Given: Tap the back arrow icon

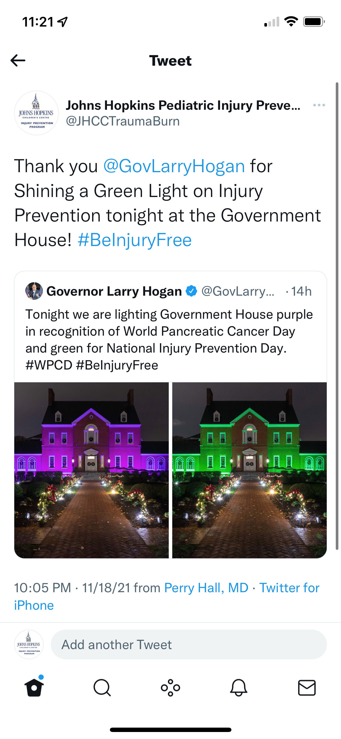Looking at the screenshot, I should tap(18, 61).
